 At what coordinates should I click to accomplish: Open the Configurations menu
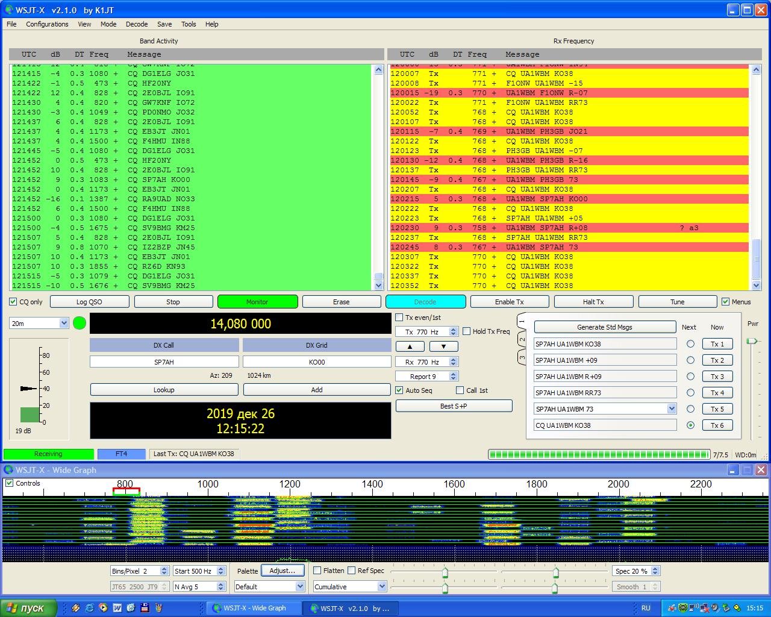[47, 24]
